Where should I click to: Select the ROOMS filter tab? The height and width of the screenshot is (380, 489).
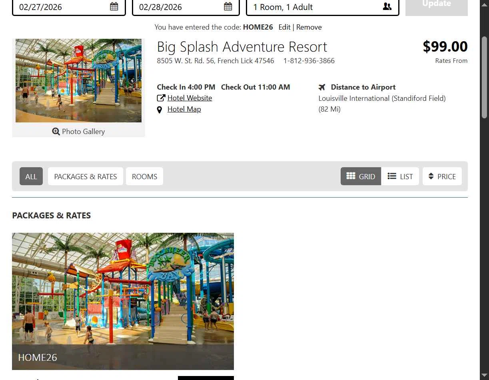[x=144, y=176]
